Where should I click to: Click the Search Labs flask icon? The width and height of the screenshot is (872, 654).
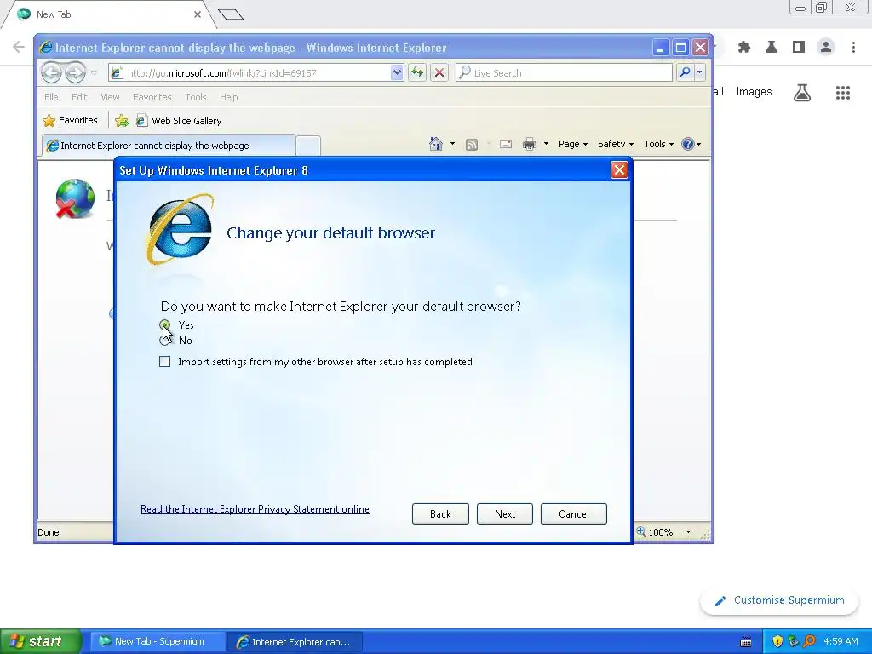point(802,92)
